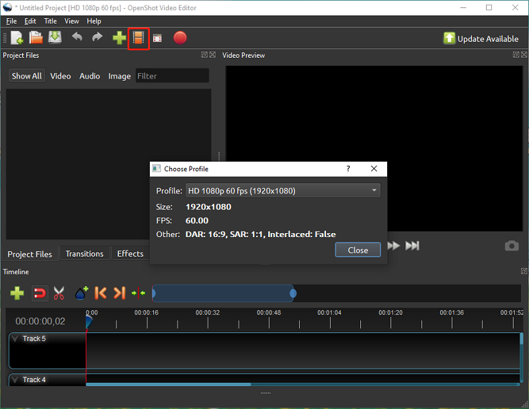This screenshot has width=529, height=409.
Task: Close the Choose Profile dialog with Close button
Action: 358,250
